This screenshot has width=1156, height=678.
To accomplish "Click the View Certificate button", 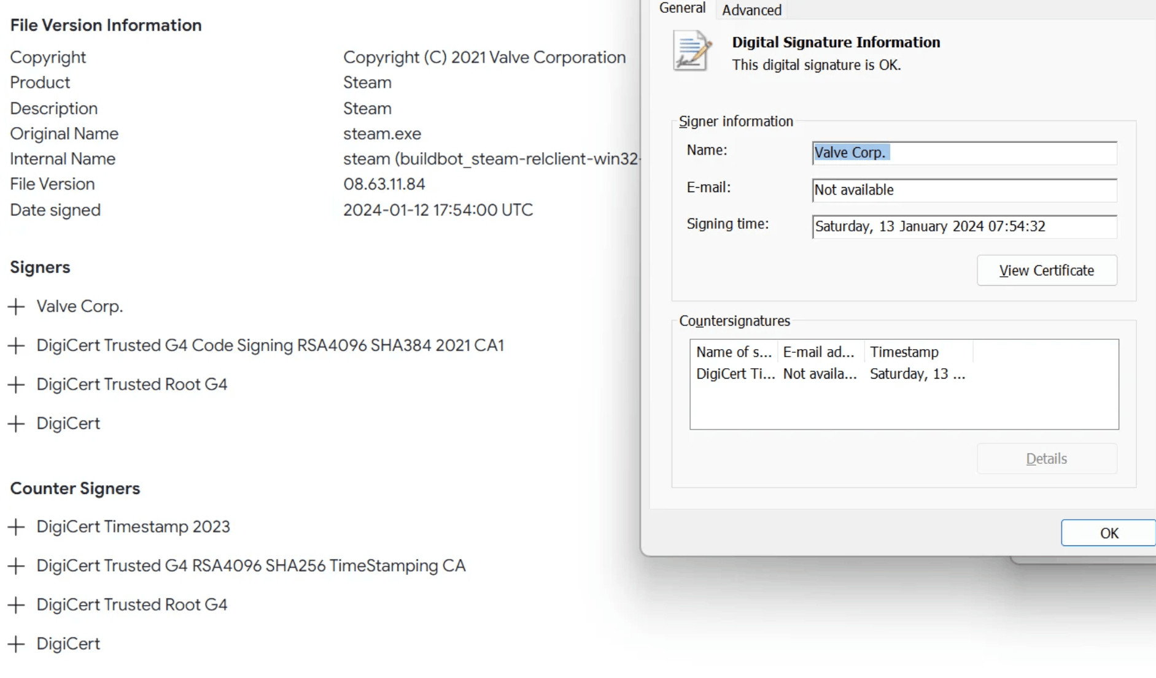I will (x=1047, y=271).
